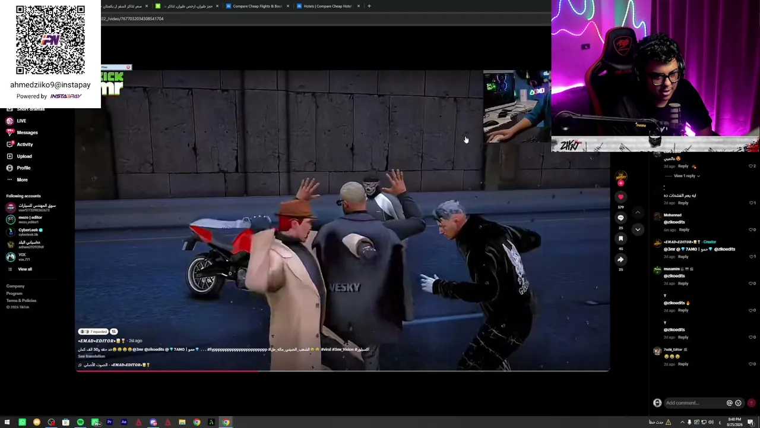The image size is (760, 428).
Task: Switch to the 'Hotels | Compare Cheap Hotel' tab
Action: click(328, 6)
